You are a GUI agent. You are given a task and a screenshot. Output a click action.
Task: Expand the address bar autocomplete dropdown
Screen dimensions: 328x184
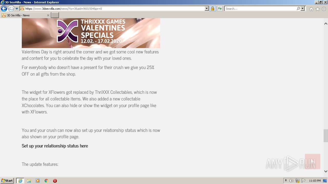[x=207, y=8]
